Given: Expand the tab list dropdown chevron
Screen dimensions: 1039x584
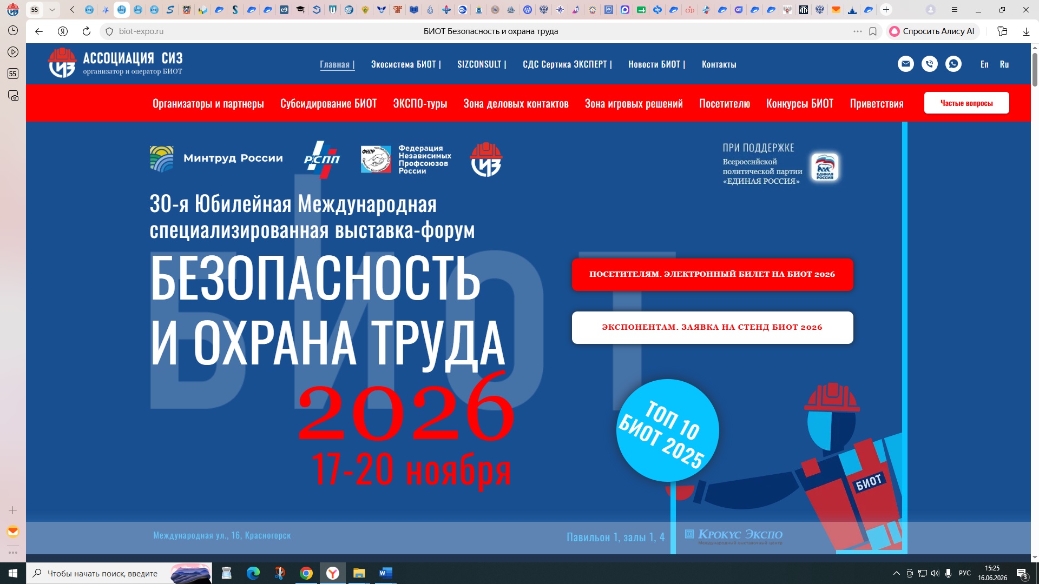Looking at the screenshot, I should tap(52, 10).
